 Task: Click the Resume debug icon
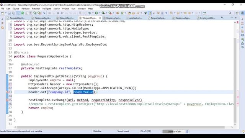[x=50, y=13]
